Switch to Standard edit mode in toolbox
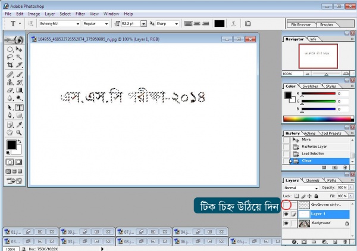The width and height of the screenshot is (357, 251). click(x=10, y=162)
